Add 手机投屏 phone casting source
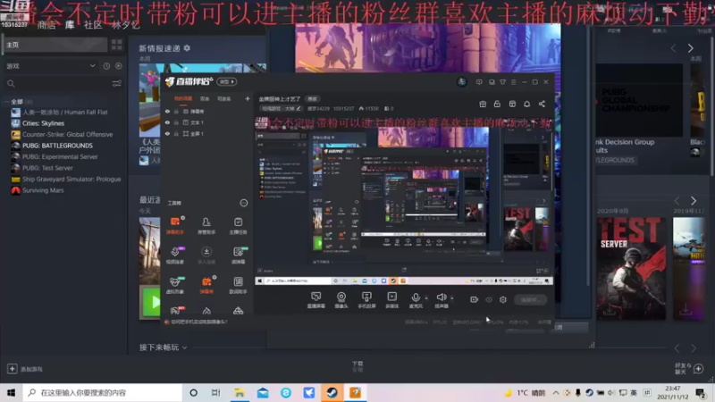The height and width of the screenshot is (402, 715). point(366,300)
